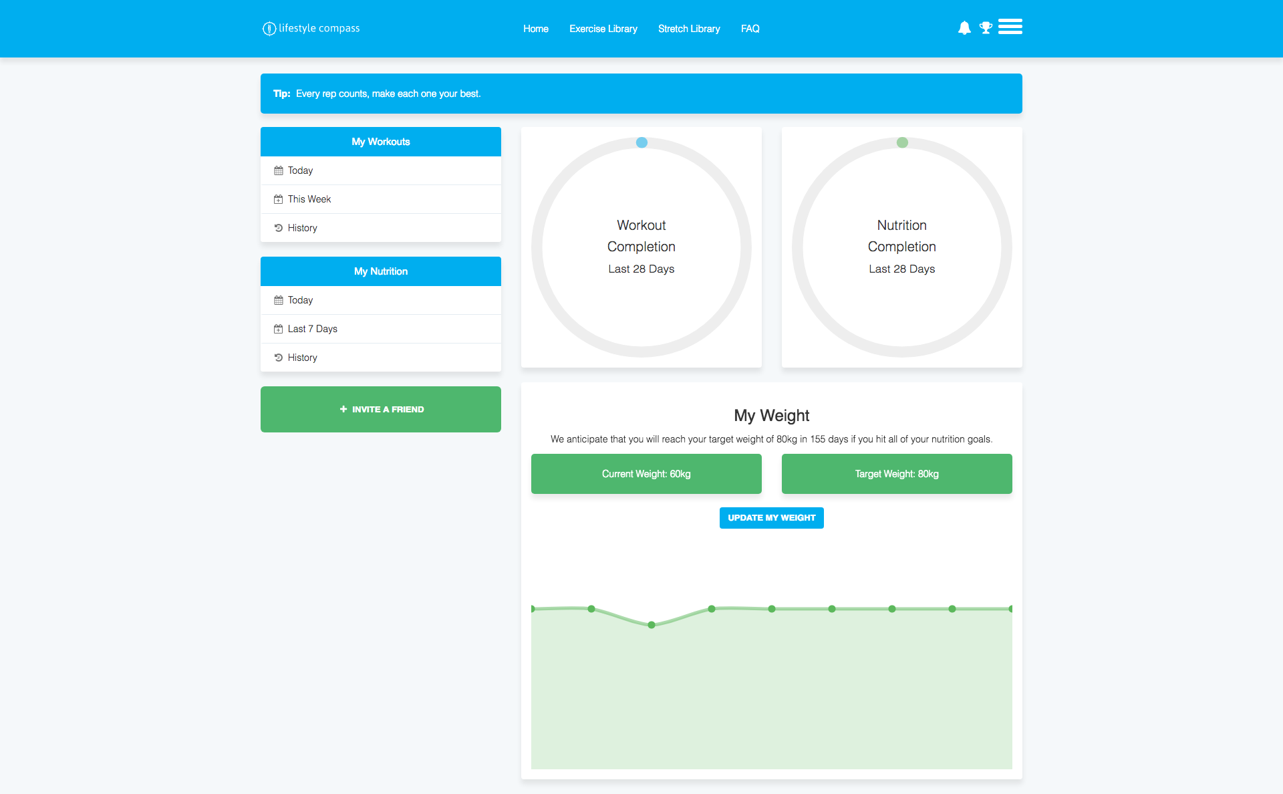The image size is (1283, 794).
Task: Select the Target Weight 80kg tile
Action: [897, 474]
